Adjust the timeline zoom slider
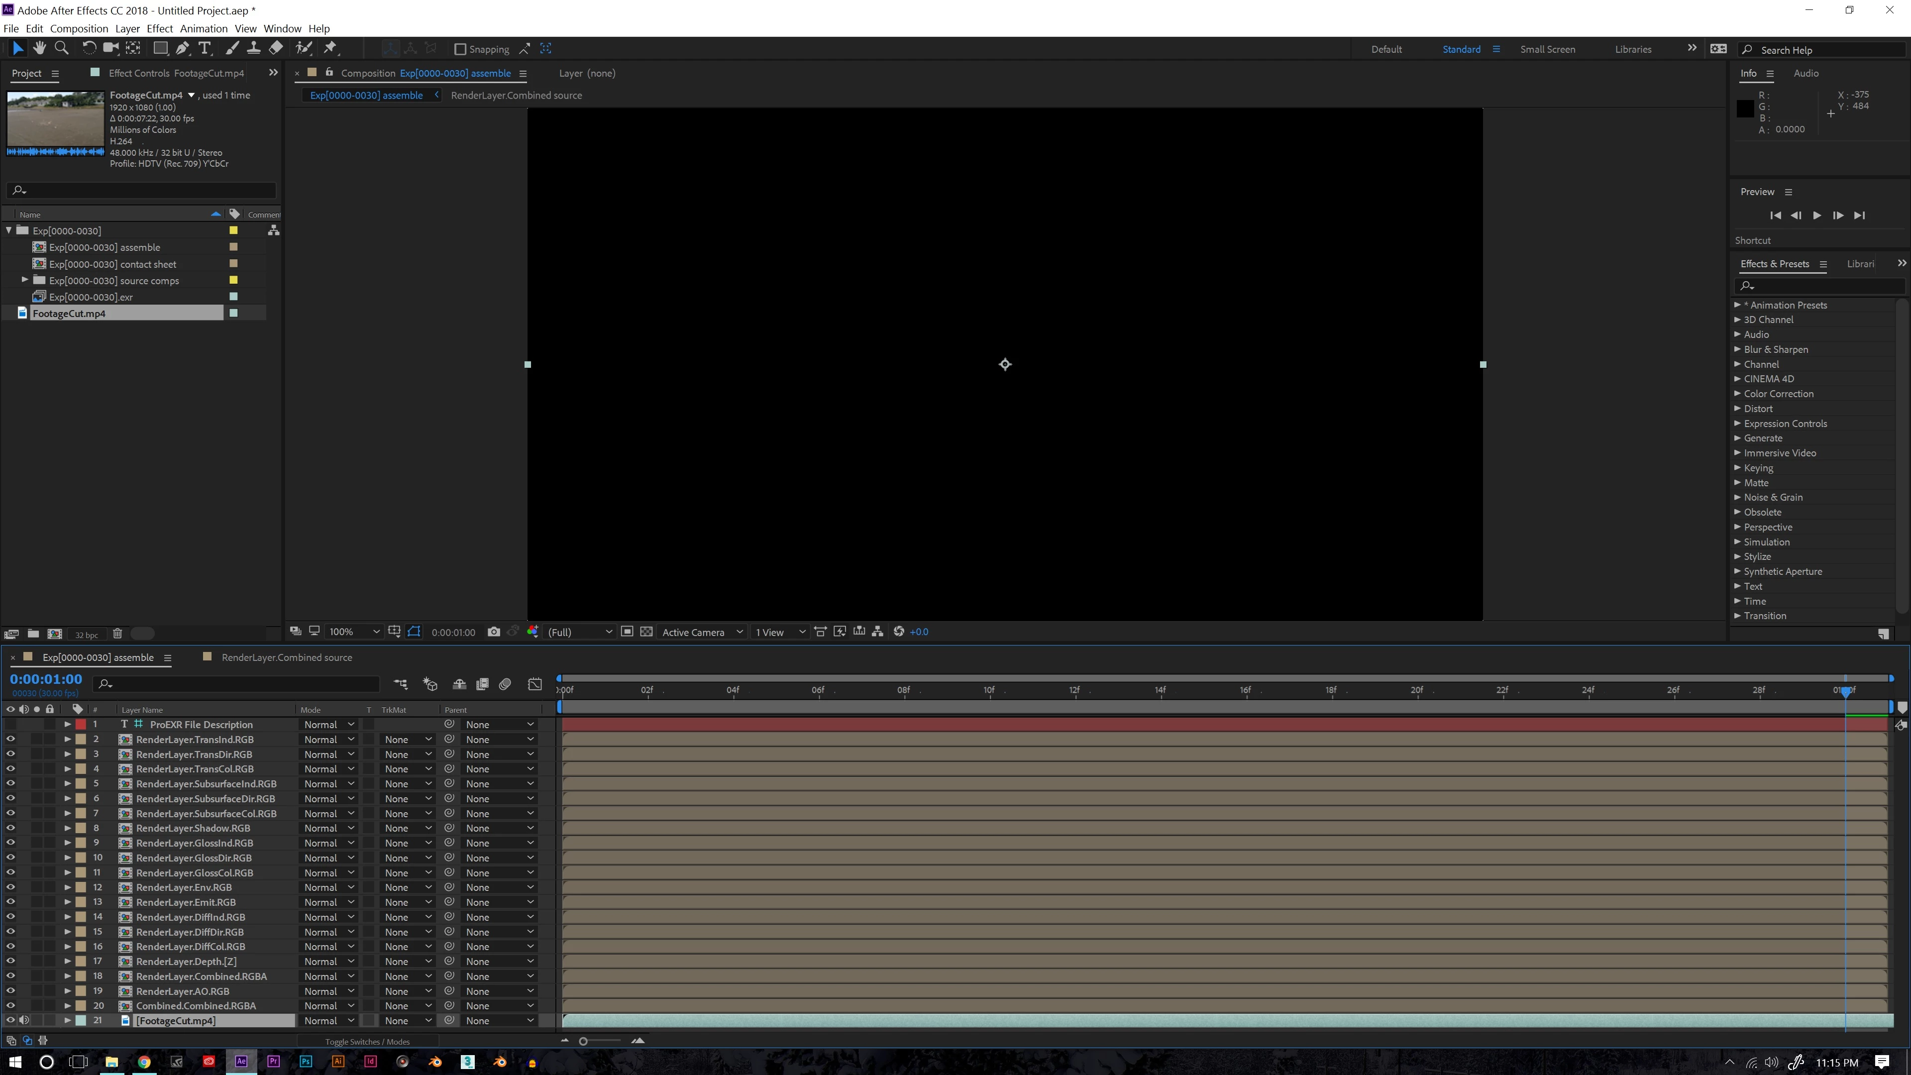This screenshot has width=1911, height=1075. [x=583, y=1042]
